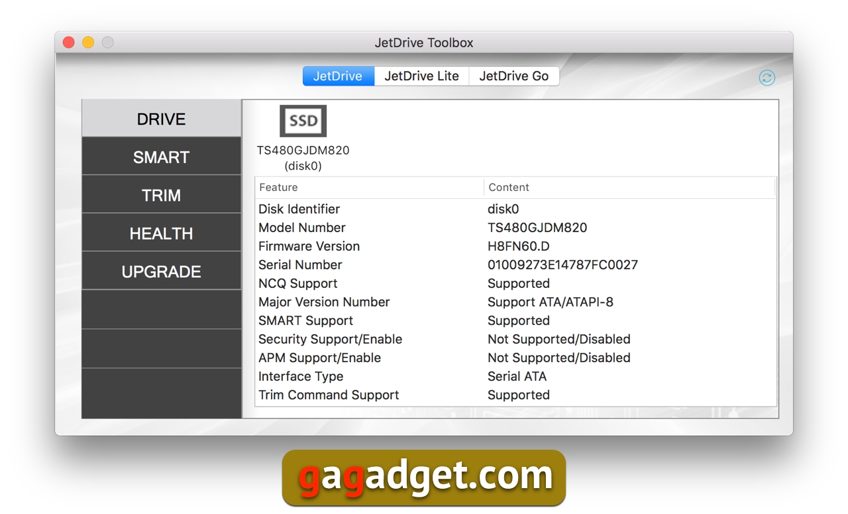Click Supported value in SMART Support row
This screenshot has height=514, width=848.
coord(519,320)
